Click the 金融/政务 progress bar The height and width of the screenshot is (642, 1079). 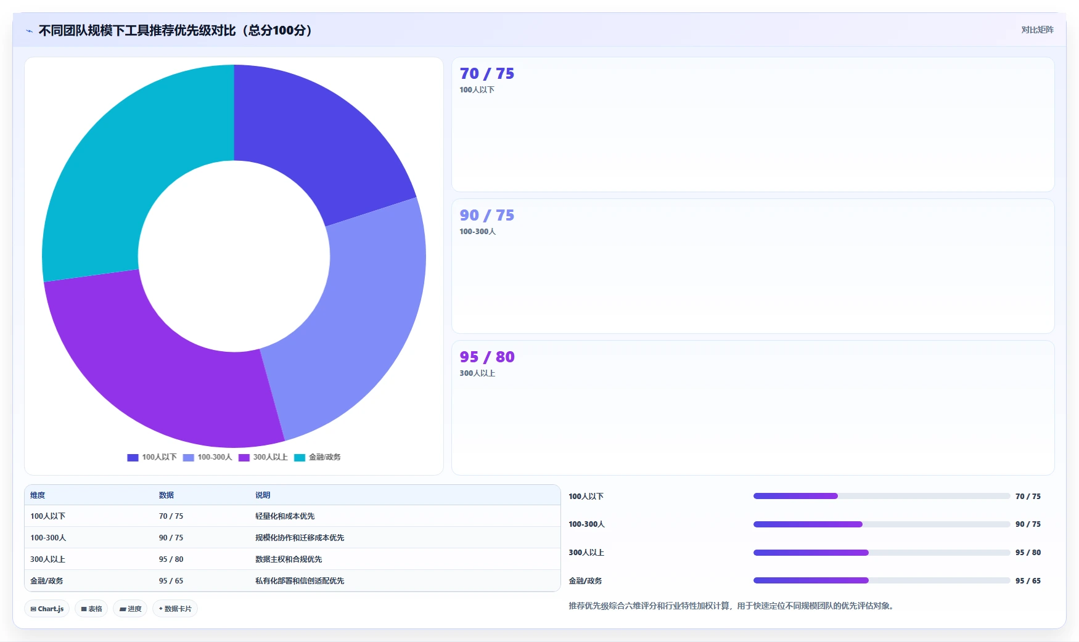click(x=882, y=580)
